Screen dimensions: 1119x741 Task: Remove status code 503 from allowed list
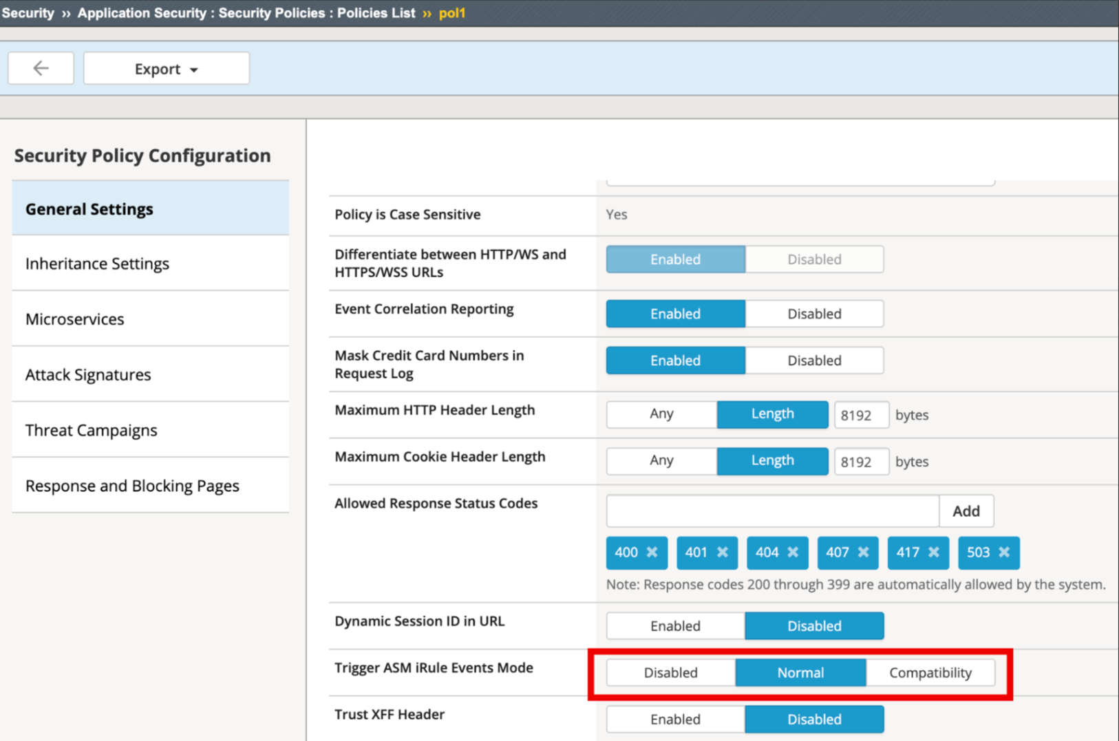1005,552
